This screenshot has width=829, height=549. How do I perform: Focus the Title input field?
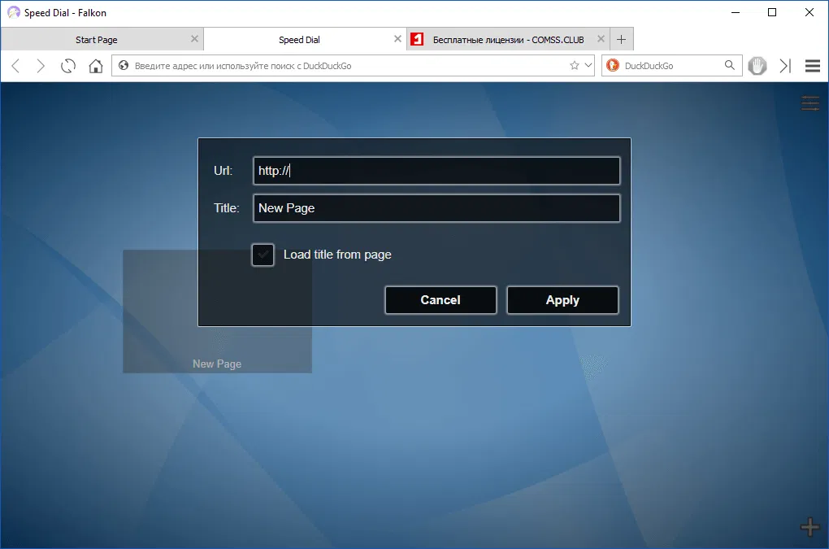(436, 208)
